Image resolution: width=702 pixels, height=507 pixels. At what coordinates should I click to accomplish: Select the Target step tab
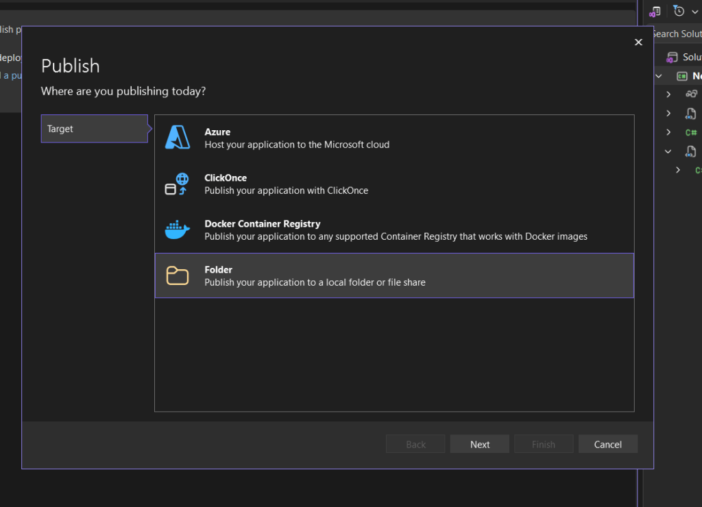tap(94, 129)
